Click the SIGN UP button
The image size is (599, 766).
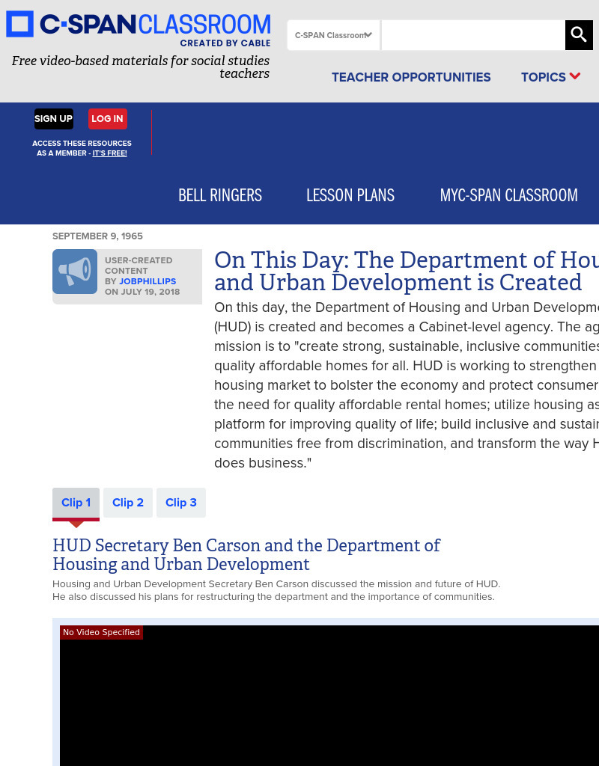pos(53,118)
